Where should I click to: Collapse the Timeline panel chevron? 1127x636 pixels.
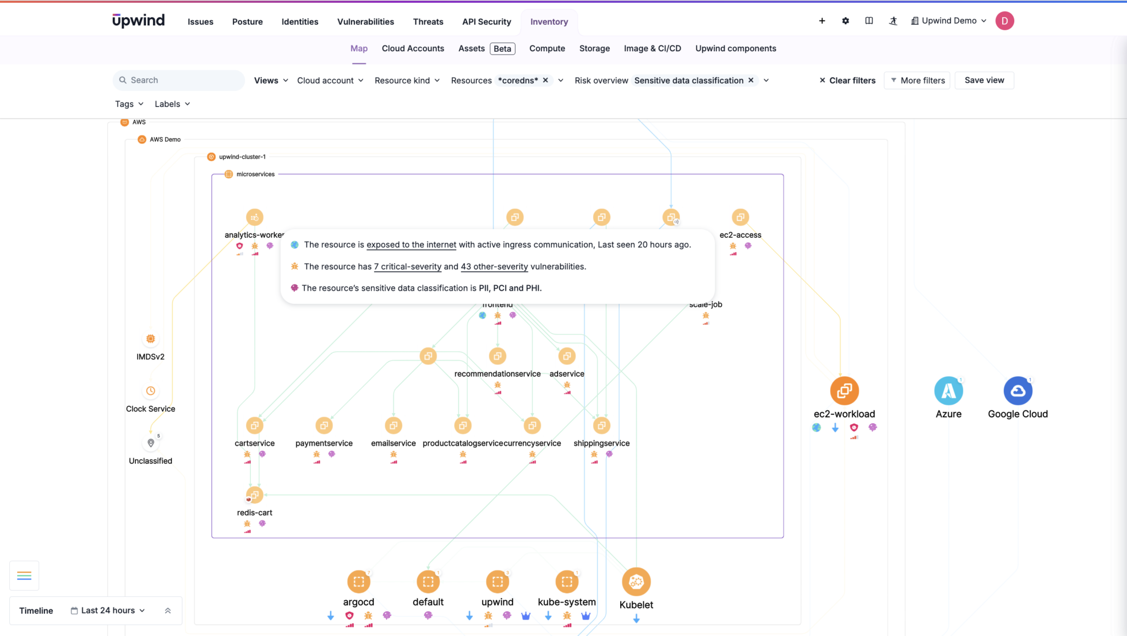point(168,611)
